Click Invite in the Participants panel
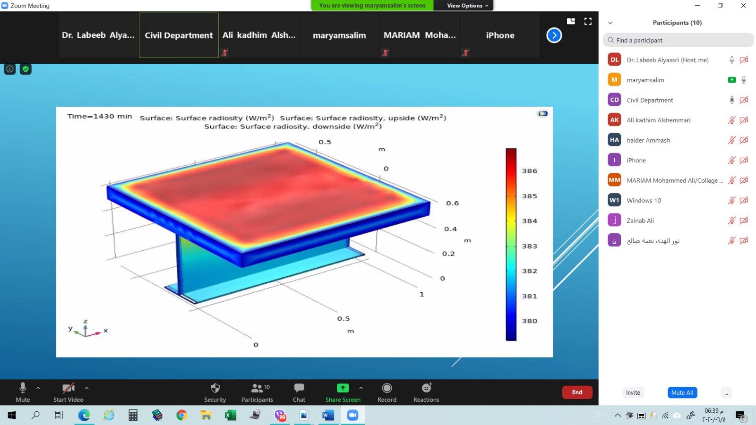Image resolution: width=756 pixels, height=425 pixels. [x=633, y=392]
